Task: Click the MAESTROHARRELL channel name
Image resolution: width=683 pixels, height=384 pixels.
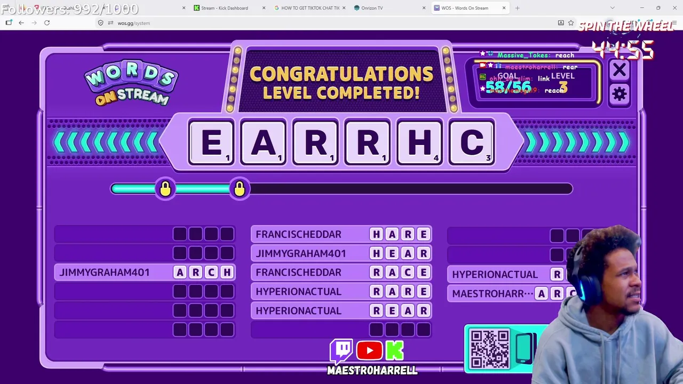Action: [372, 370]
